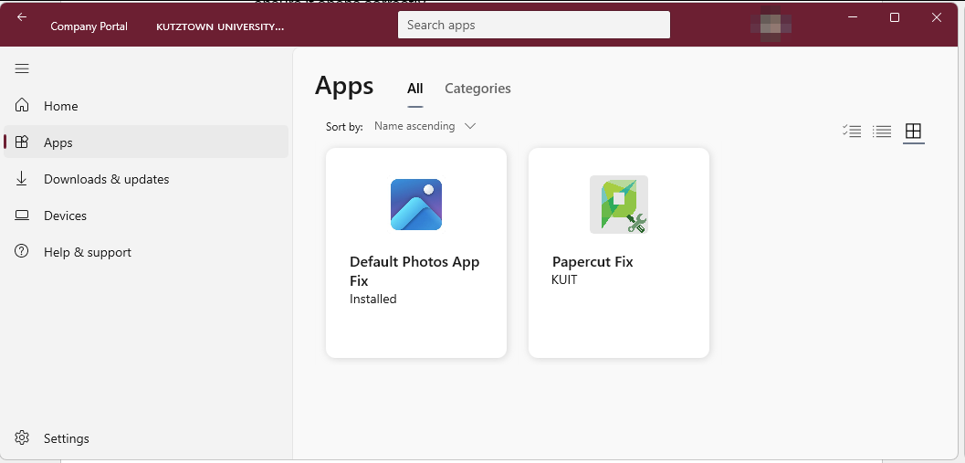Screen dimensions: 965x463
Task: Click the Settings gear icon
Action: (x=22, y=437)
